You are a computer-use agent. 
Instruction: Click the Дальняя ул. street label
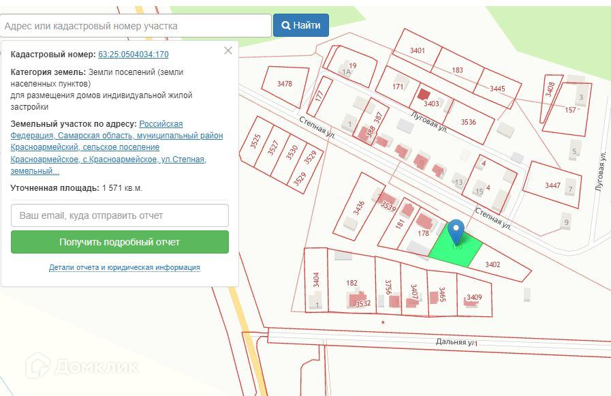pyautogui.click(x=456, y=342)
